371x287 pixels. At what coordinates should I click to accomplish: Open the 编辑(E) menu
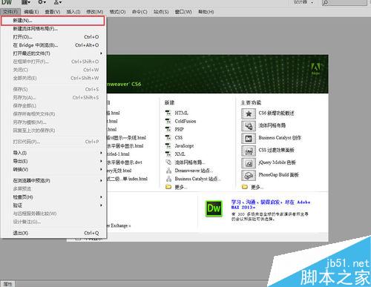31,12
